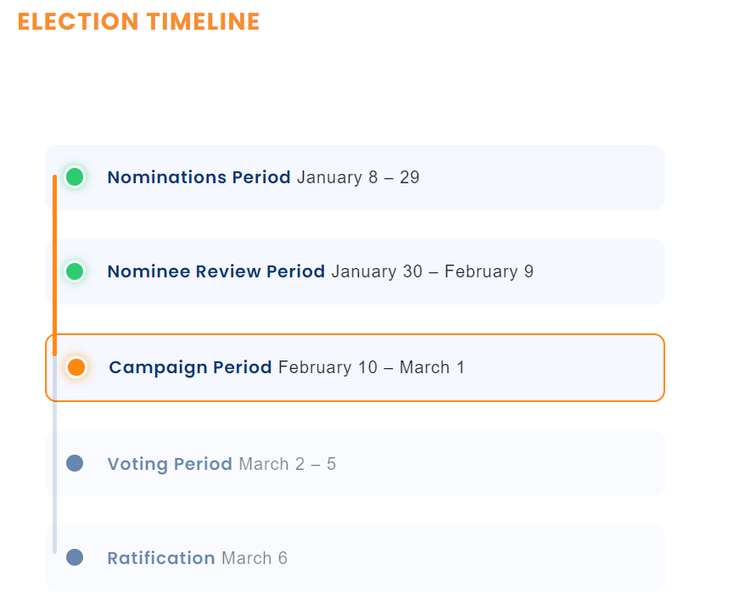Click the green dot beside Nominations Period
Screen dimensions: 739x609
coord(75,177)
